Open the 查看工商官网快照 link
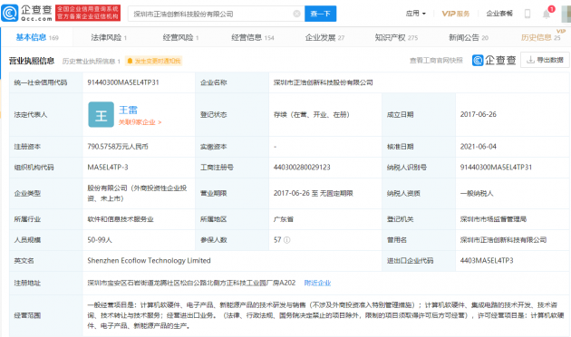Screen dimensions: 571x337 point(436,61)
